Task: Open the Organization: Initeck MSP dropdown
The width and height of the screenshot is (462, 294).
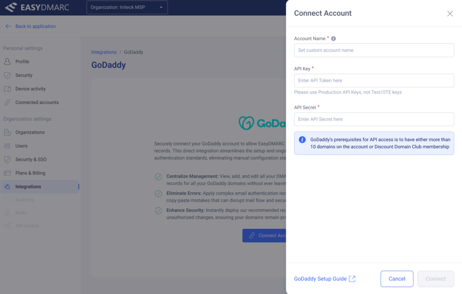Action: [x=127, y=7]
